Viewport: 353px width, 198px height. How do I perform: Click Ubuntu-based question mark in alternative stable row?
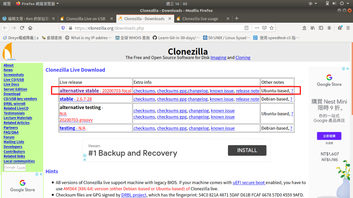[292, 91]
